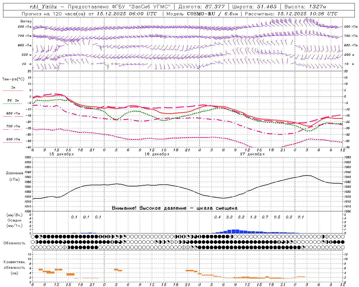
Task: Click the Рассчитано 10:36 UTC timestamp
Action: tap(291, 14)
